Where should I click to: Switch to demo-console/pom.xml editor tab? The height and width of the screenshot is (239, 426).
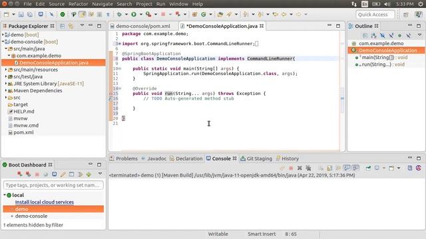[143, 27]
